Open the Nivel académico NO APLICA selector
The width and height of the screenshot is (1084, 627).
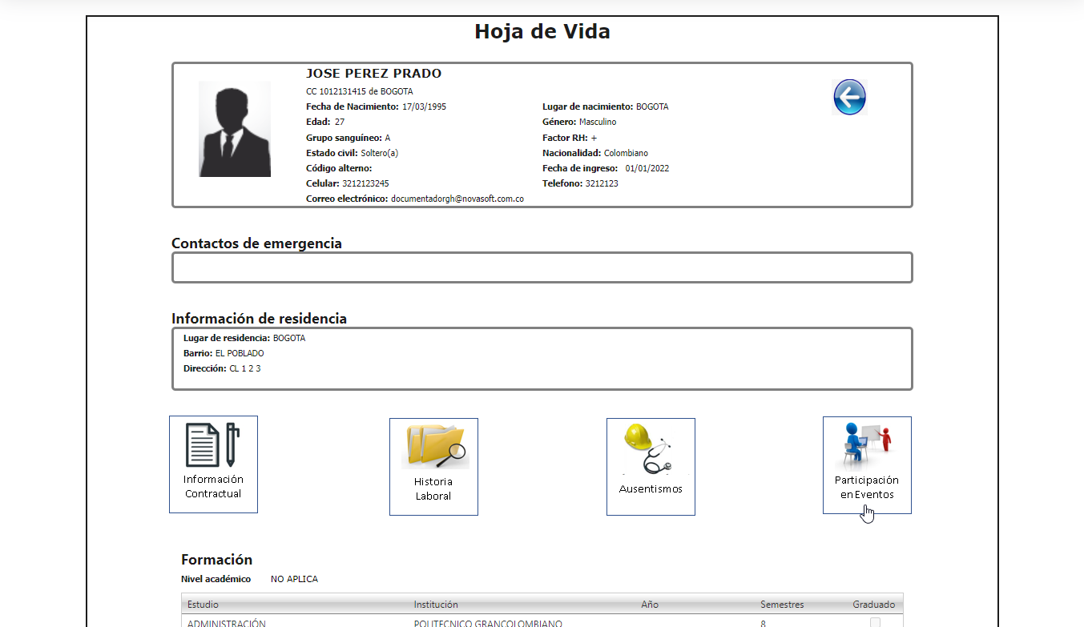click(294, 578)
